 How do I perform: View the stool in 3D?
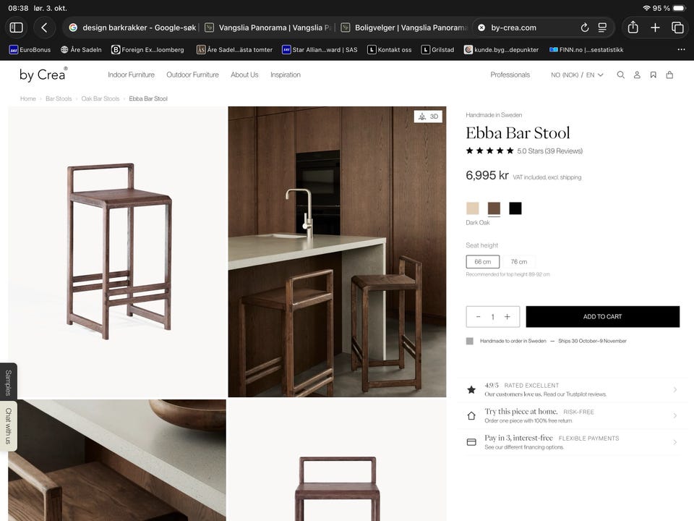pos(428,117)
